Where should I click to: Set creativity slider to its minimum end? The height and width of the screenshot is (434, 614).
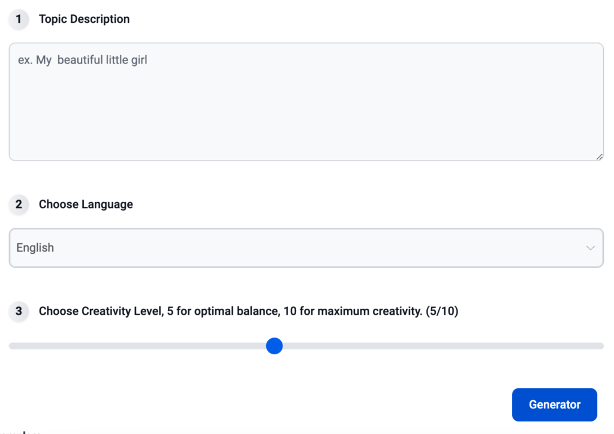click(x=11, y=346)
